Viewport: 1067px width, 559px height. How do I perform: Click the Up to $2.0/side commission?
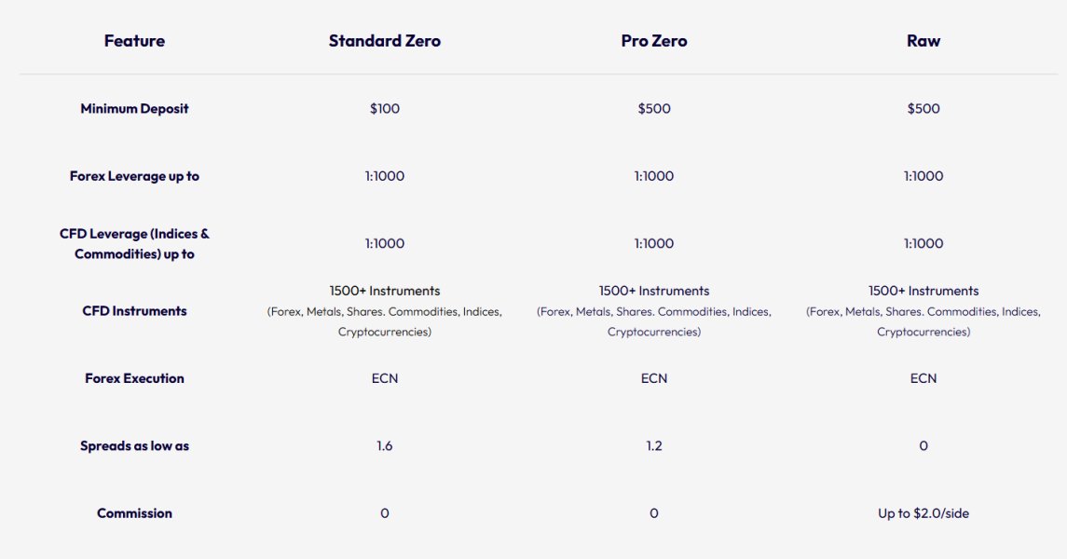(923, 513)
